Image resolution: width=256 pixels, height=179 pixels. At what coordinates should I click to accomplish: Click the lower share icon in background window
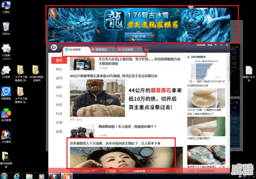234,108
